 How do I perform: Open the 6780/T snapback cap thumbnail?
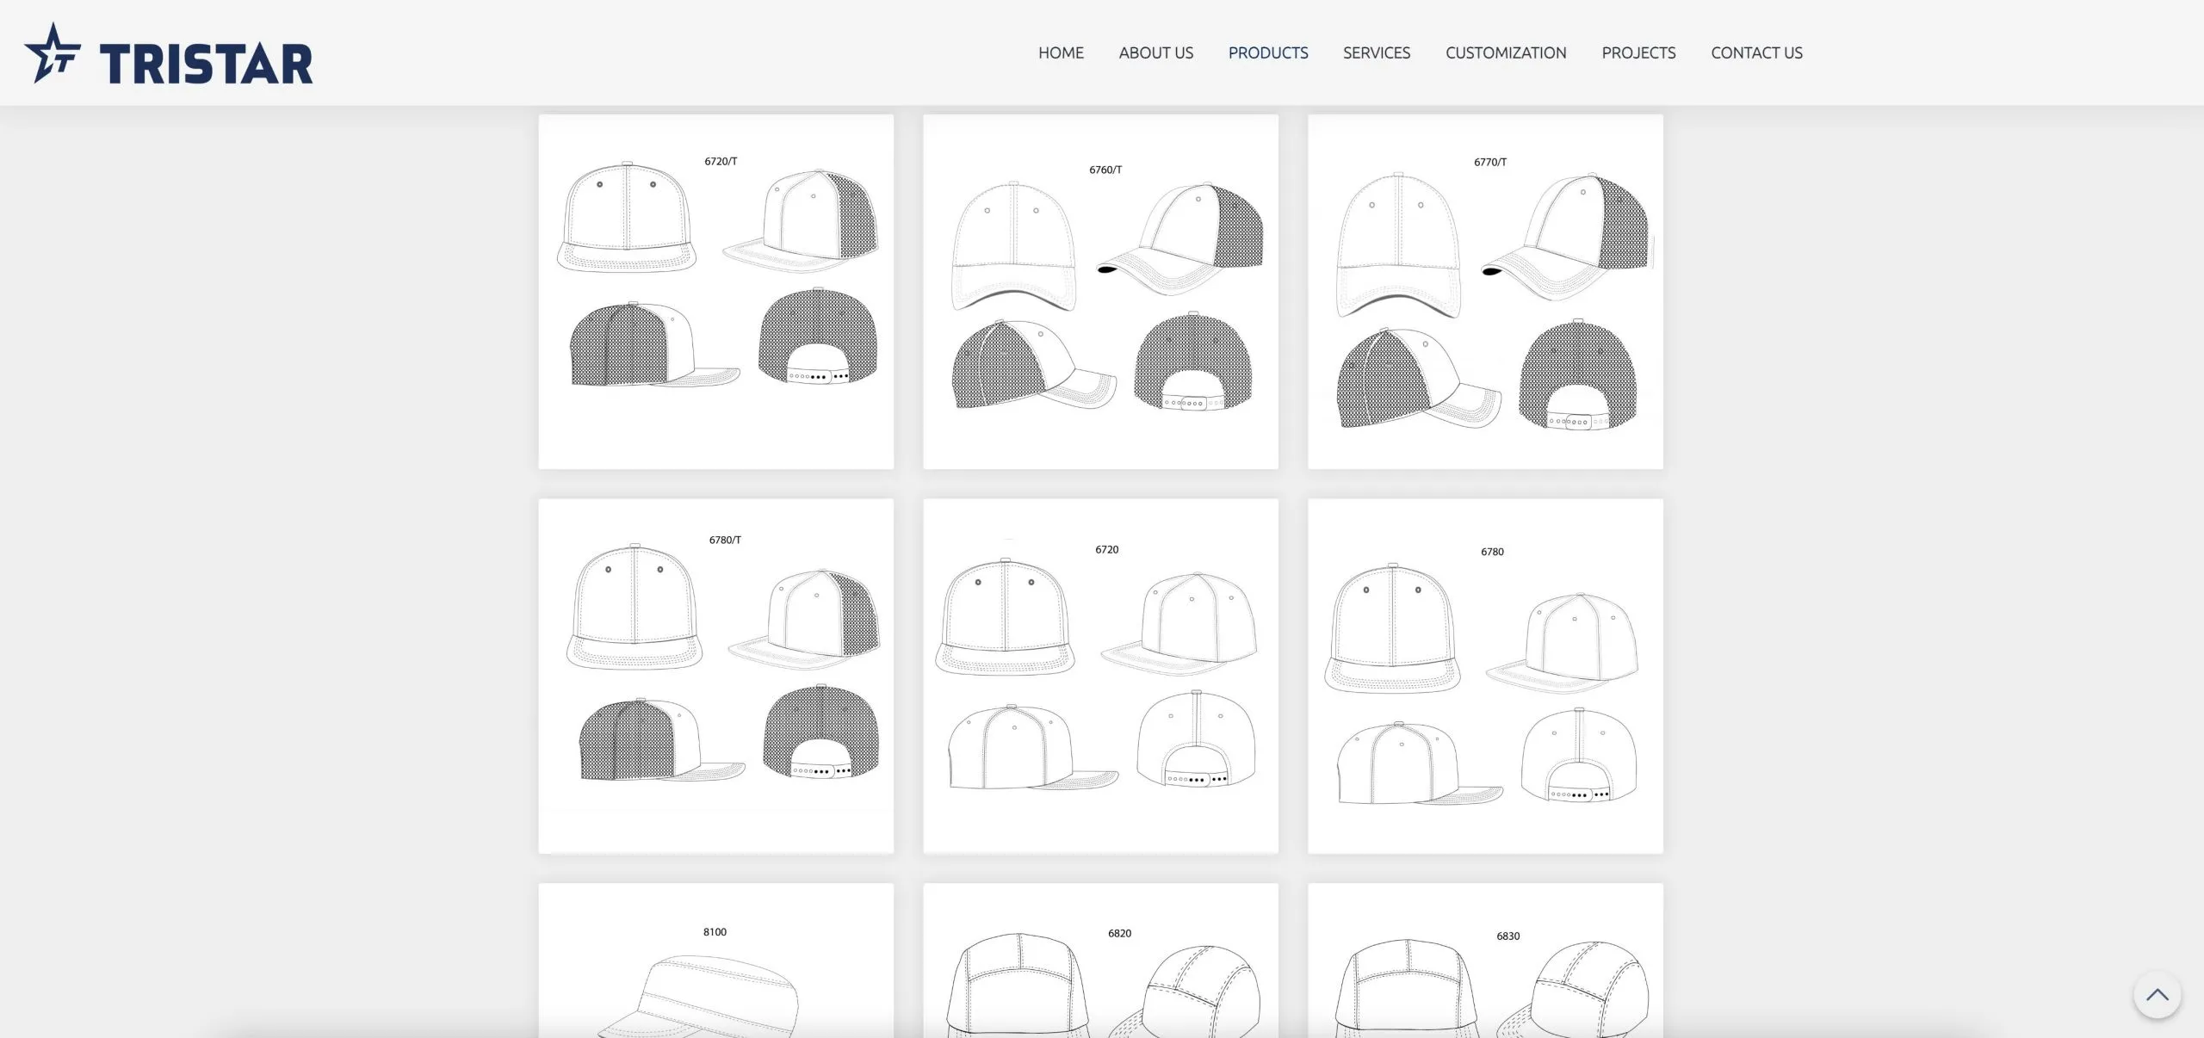click(x=715, y=674)
